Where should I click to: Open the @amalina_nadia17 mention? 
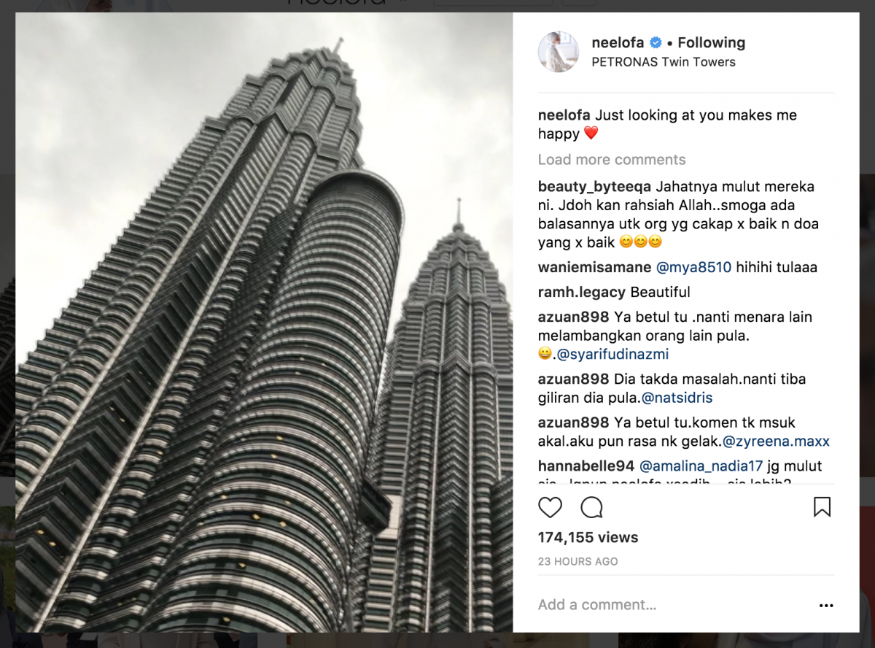click(x=701, y=466)
